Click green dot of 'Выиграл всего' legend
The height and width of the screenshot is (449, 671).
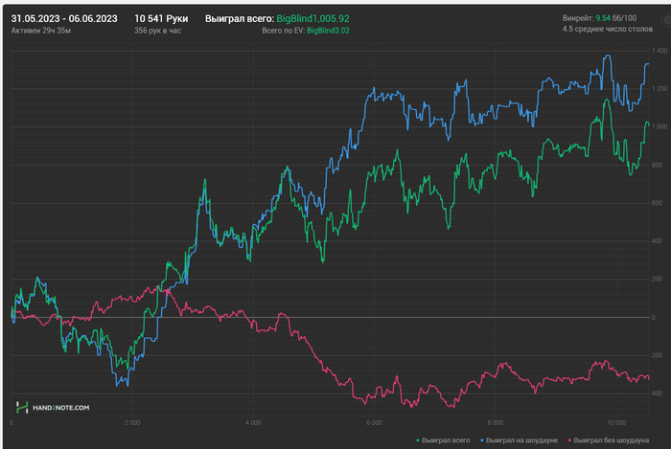pos(418,440)
